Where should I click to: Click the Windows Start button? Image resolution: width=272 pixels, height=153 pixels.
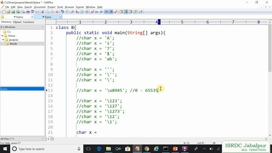[x=5, y=149]
